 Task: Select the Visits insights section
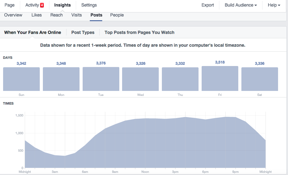[76, 15]
